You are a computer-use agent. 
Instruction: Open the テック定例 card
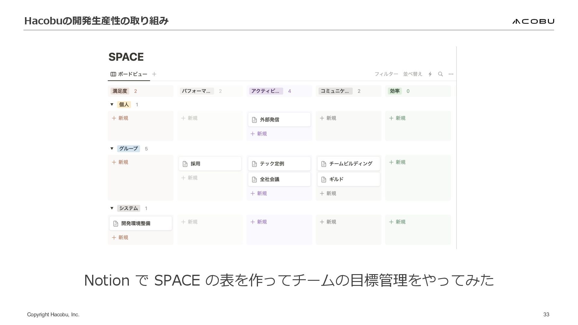point(279,164)
